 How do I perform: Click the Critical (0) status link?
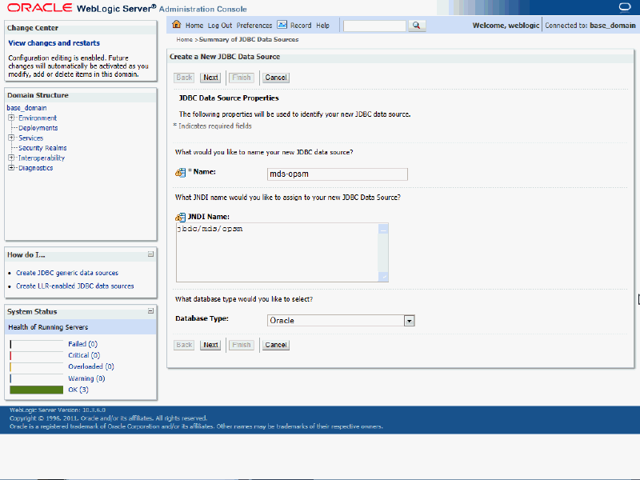(x=84, y=355)
